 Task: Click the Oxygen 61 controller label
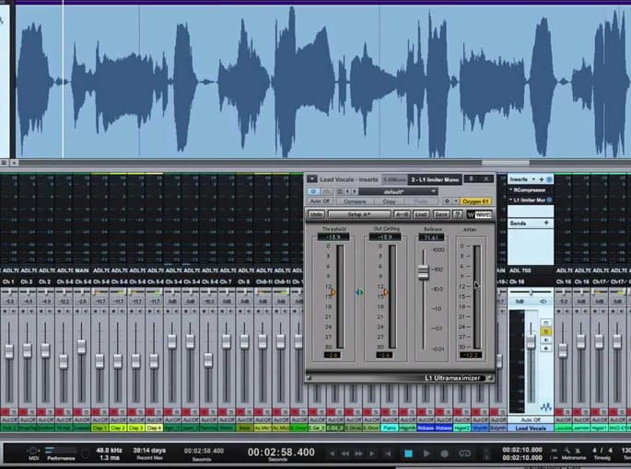pyautogui.click(x=475, y=201)
